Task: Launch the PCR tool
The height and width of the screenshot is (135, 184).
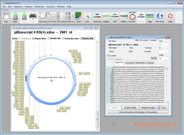Action: point(115,18)
